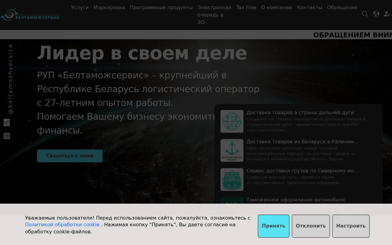Open the Услуги menu
The image size is (392, 245).
tap(80, 7)
